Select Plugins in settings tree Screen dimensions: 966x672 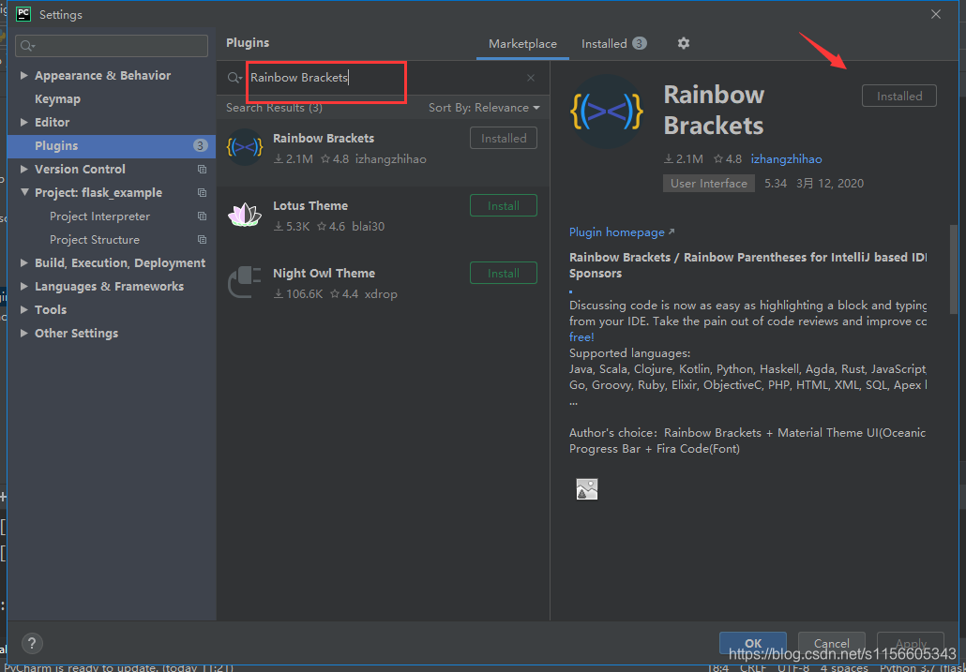pyautogui.click(x=112, y=146)
